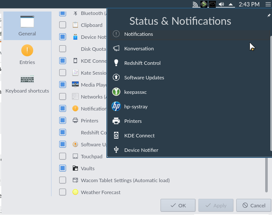Open the Keyboard shortcuts page
This screenshot has width=272, height=215.
pos(27,84)
